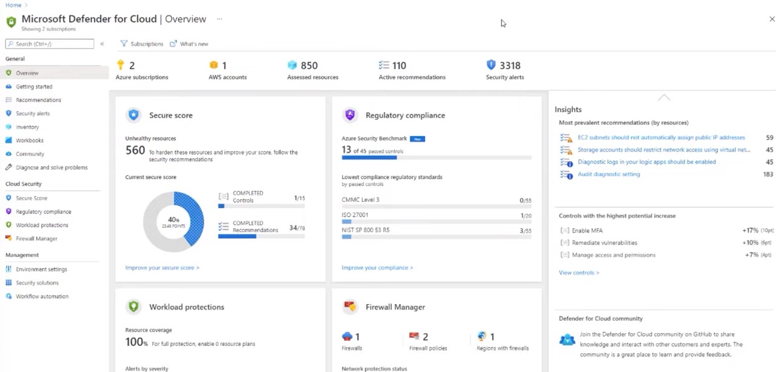Click the Azure subscriptions key icon
This screenshot has width=776, height=372.
point(121,65)
